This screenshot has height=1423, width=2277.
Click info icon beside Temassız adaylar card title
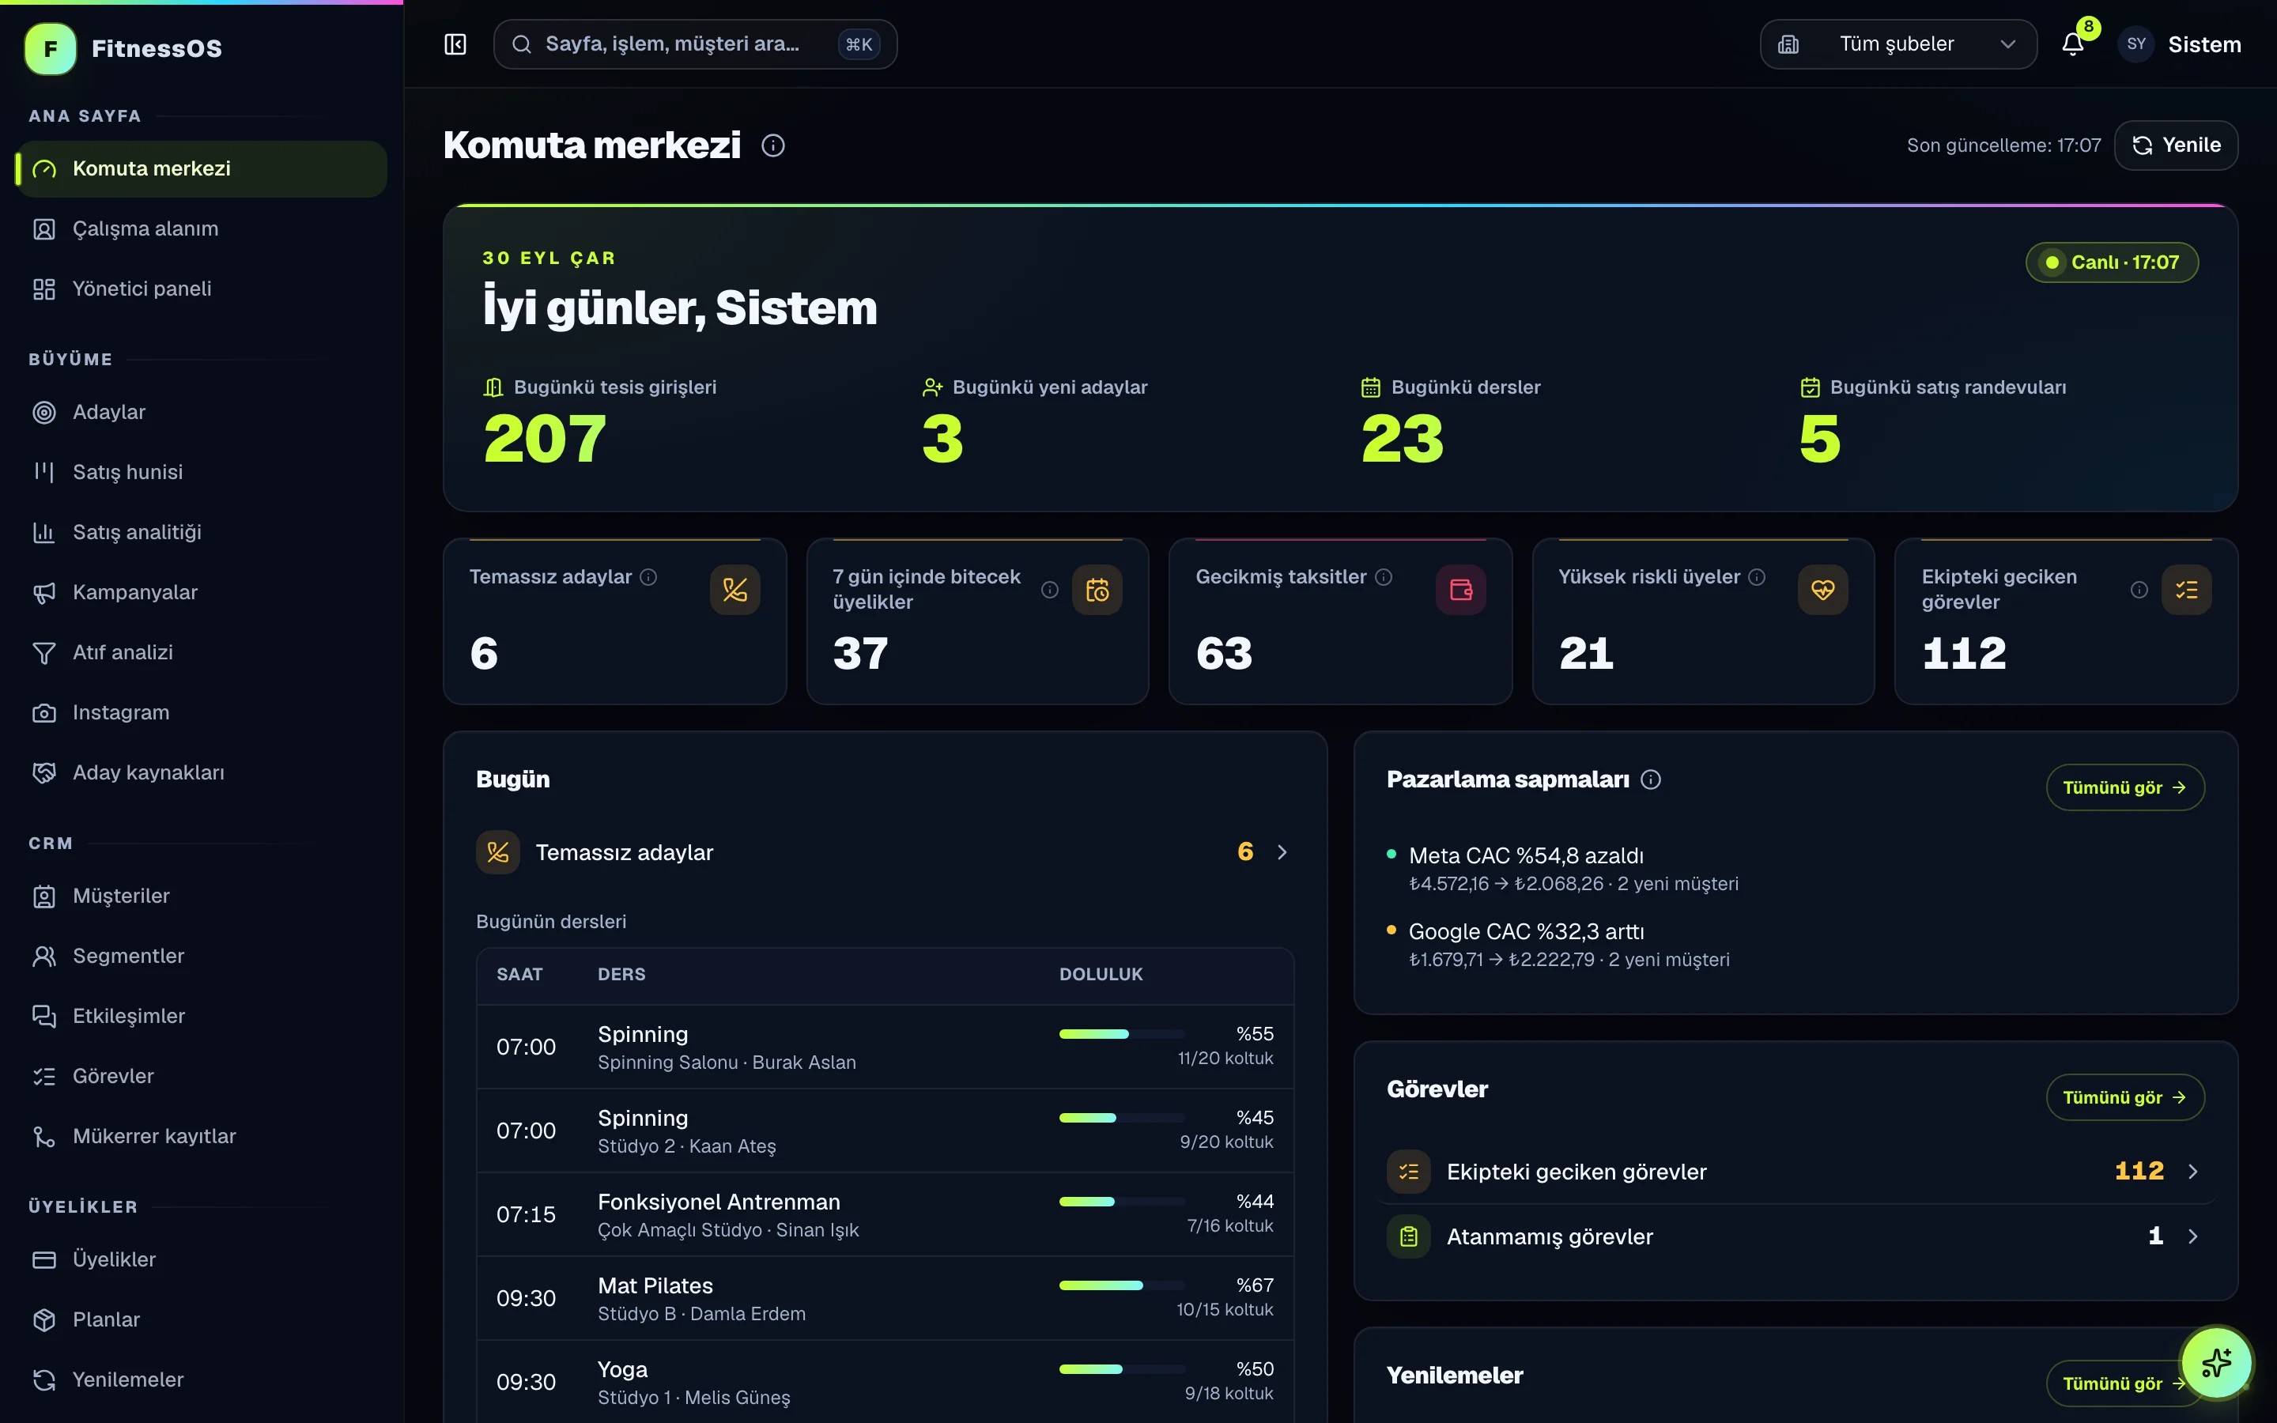coord(648,577)
